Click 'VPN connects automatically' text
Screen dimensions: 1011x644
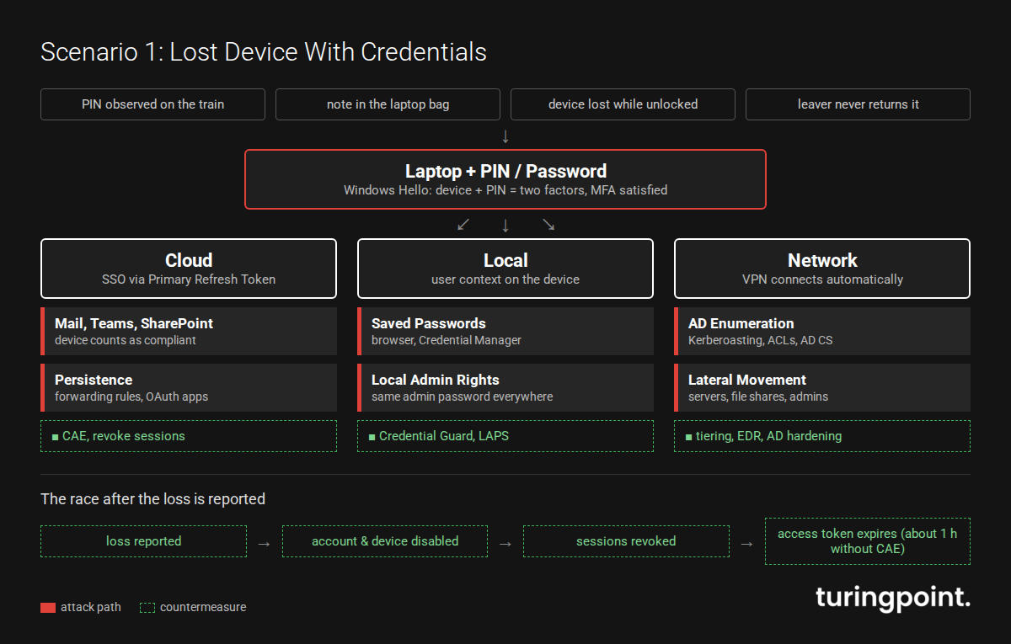click(x=822, y=279)
